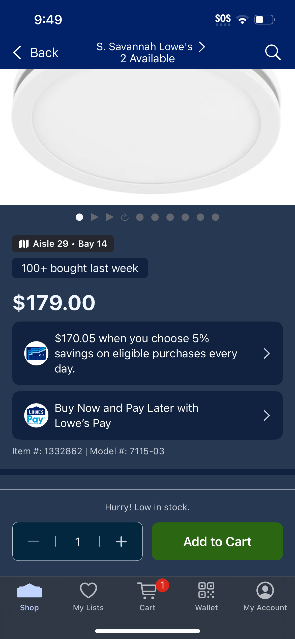This screenshot has height=639, width=295.
Task: Decrease quantity with the minus button
Action: coord(34,542)
